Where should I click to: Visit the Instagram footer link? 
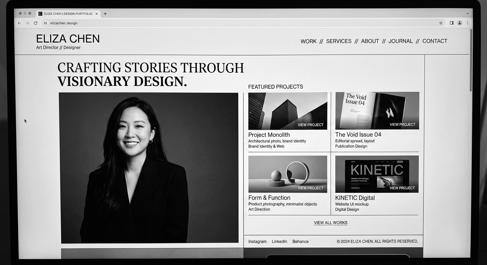click(x=257, y=242)
